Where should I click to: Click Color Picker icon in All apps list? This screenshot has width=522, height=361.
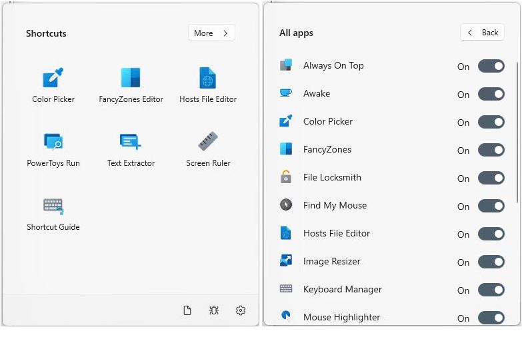click(285, 121)
